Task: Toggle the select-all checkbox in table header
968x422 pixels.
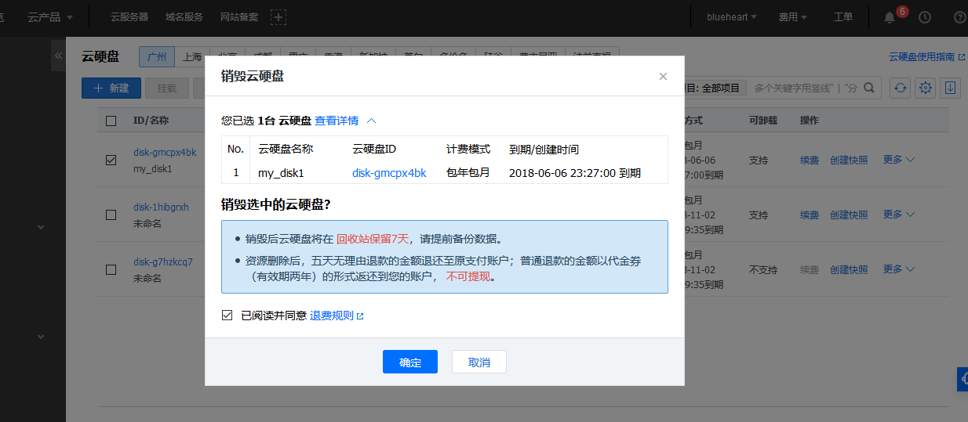Action: [x=111, y=121]
